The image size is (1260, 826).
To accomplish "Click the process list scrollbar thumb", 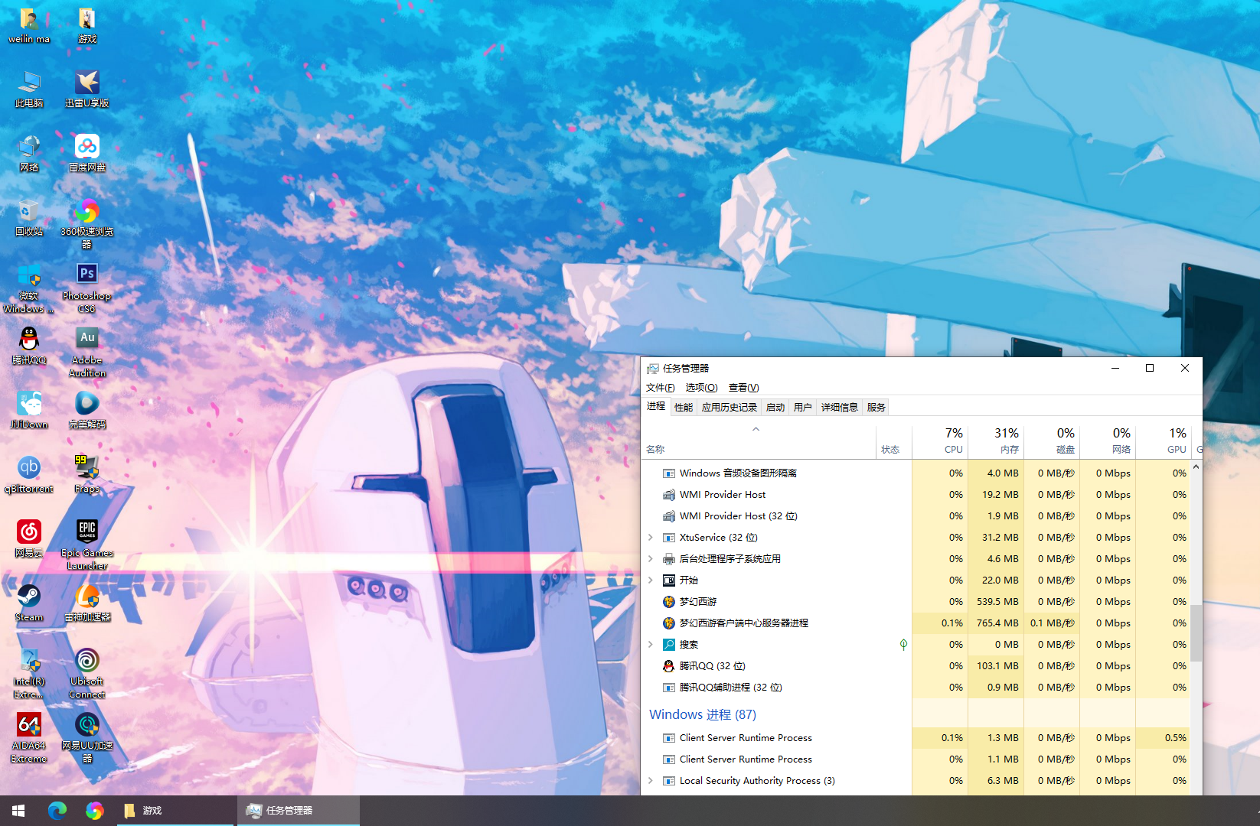I will tap(1196, 633).
